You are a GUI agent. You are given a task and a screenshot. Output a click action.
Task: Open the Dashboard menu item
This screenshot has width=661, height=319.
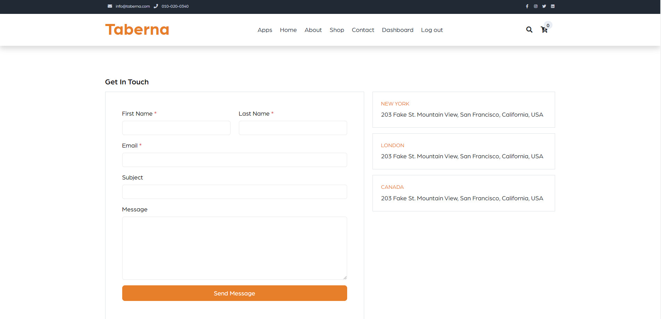tap(398, 30)
